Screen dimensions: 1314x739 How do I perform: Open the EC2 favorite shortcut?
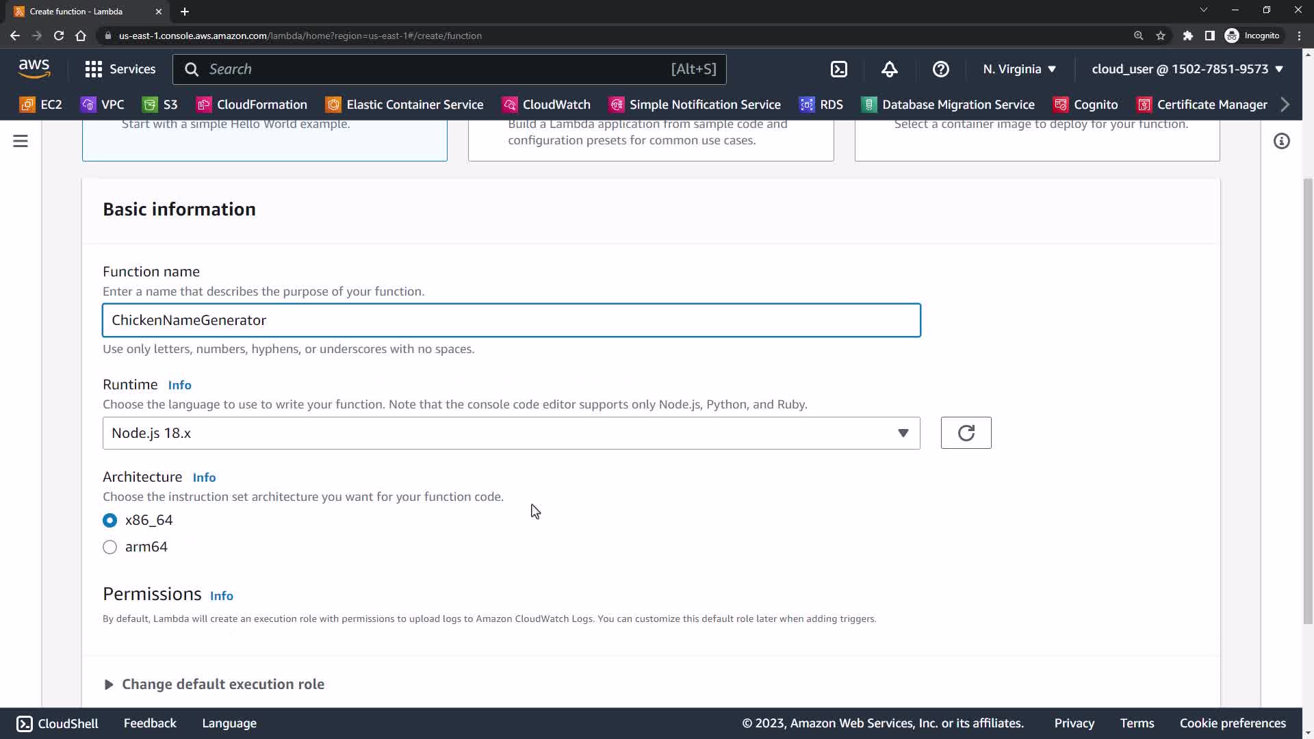pos(41,105)
